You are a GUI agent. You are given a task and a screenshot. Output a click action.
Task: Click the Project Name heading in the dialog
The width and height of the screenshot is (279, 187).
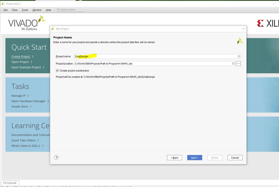[x=62, y=37]
